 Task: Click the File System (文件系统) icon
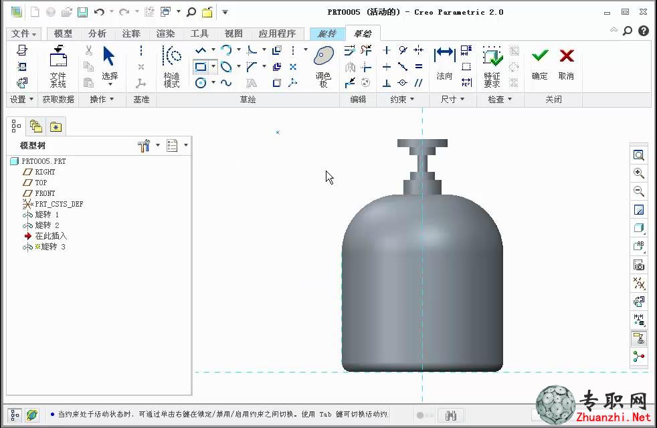(x=58, y=67)
